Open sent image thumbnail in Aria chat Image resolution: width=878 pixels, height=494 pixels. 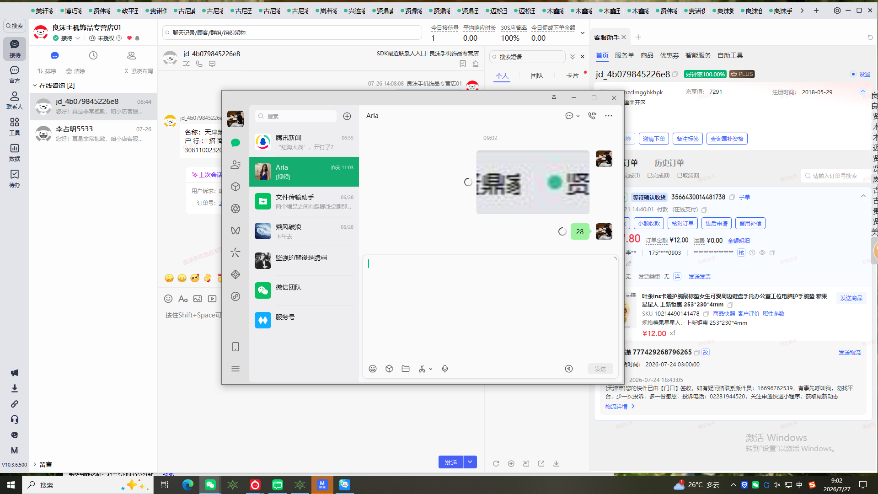[533, 182]
